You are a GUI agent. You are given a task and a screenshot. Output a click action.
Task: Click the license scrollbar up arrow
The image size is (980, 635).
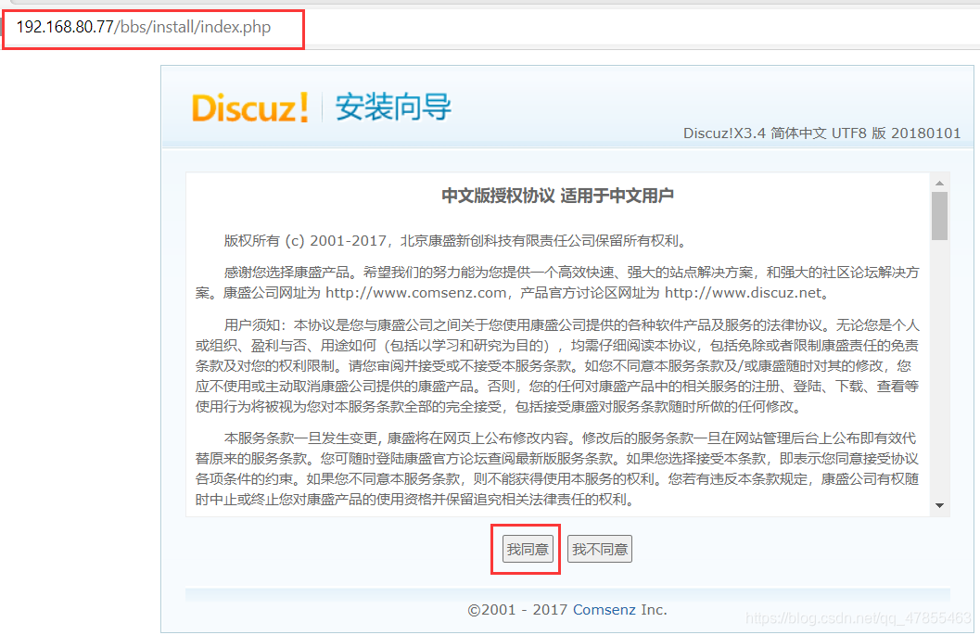click(x=939, y=184)
